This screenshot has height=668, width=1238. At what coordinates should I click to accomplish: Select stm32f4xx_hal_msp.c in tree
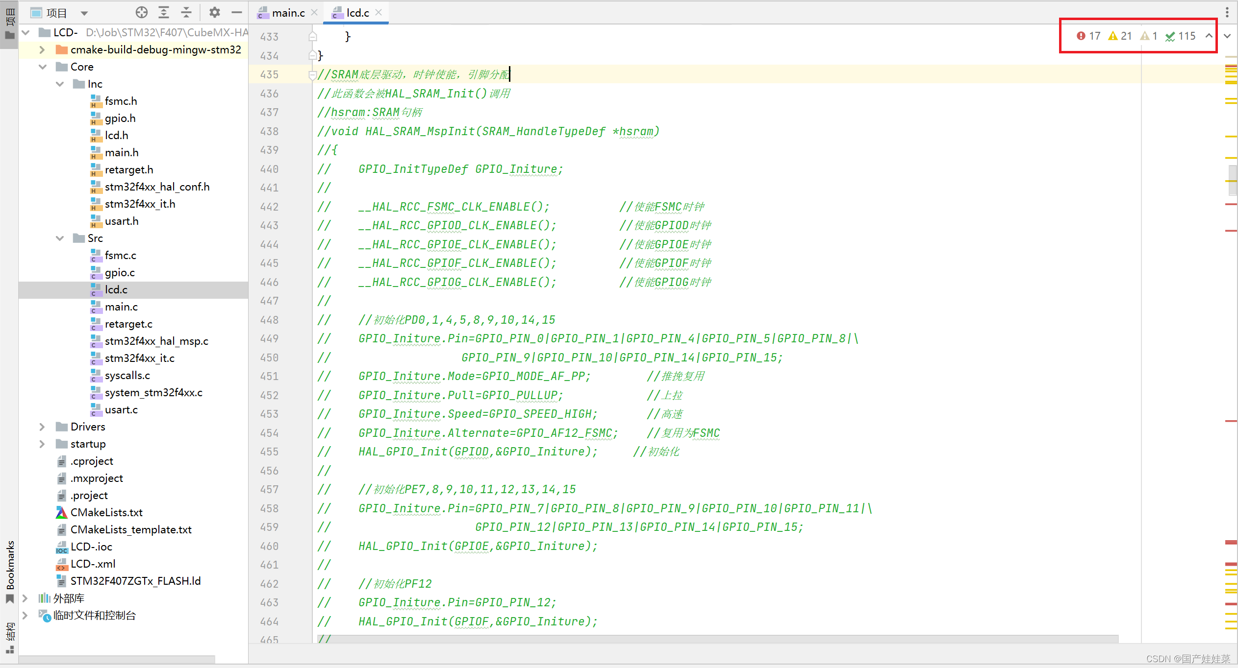pyautogui.click(x=156, y=341)
